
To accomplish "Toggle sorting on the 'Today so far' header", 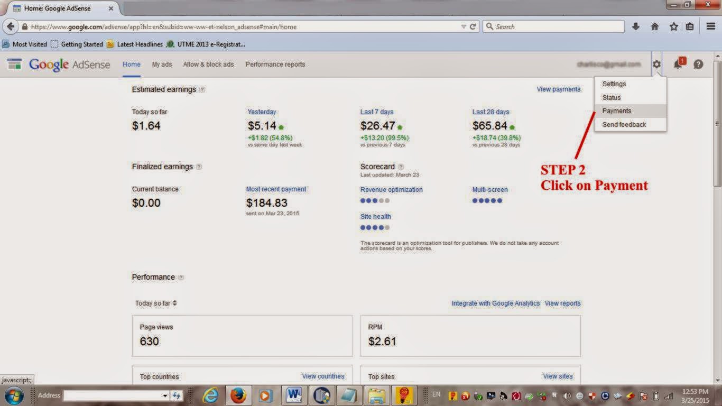I will pyautogui.click(x=157, y=303).
